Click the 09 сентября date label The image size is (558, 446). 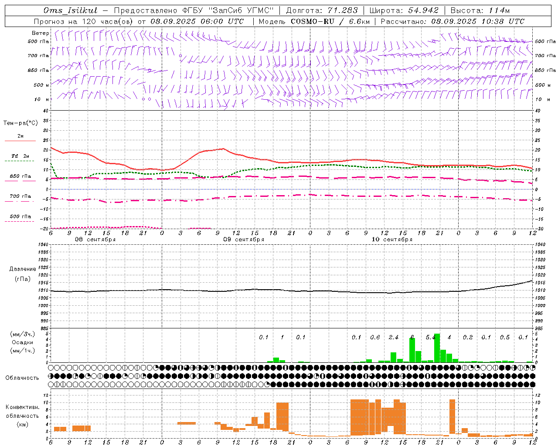click(244, 240)
